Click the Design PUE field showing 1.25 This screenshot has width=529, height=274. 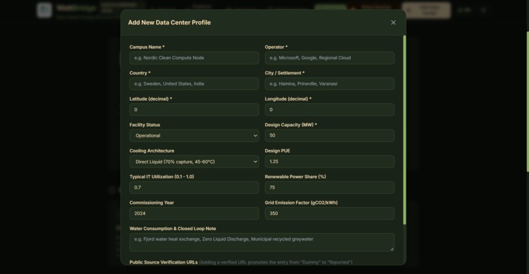point(329,162)
